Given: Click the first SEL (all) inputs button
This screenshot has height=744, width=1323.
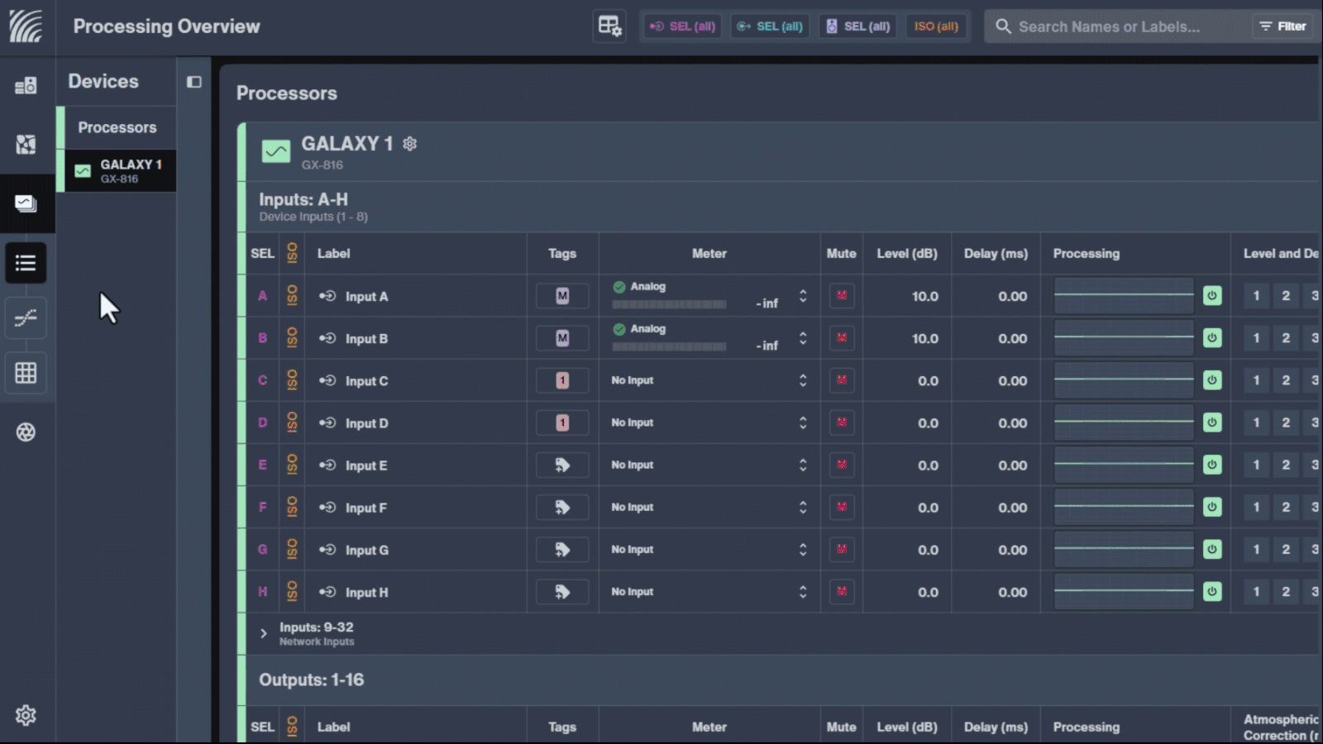Looking at the screenshot, I should tap(682, 26).
